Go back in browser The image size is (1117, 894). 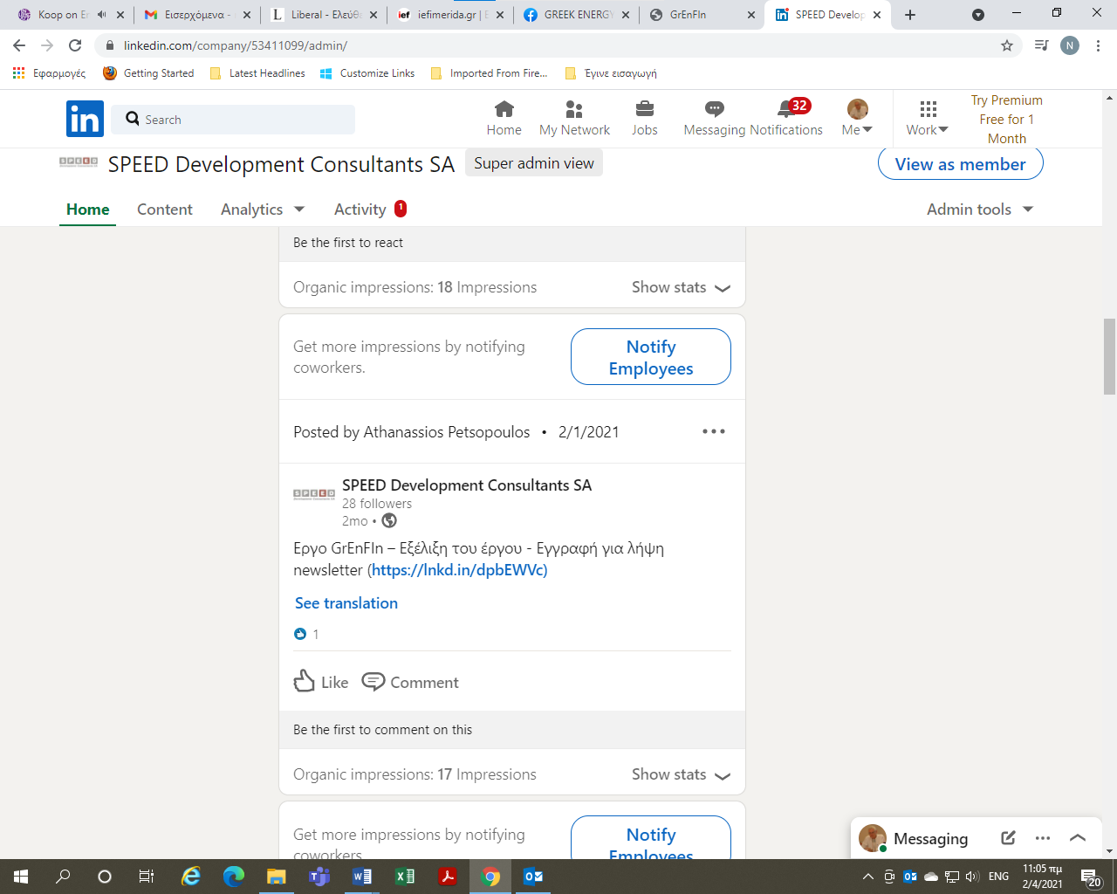19,45
